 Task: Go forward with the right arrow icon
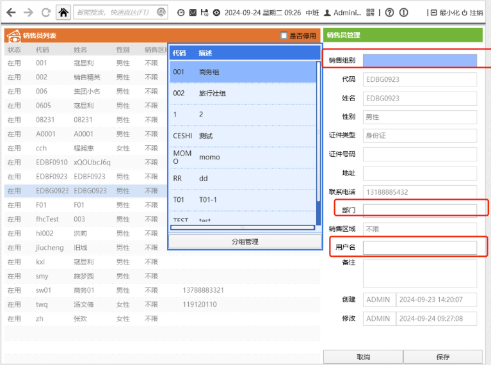click(29, 13)
